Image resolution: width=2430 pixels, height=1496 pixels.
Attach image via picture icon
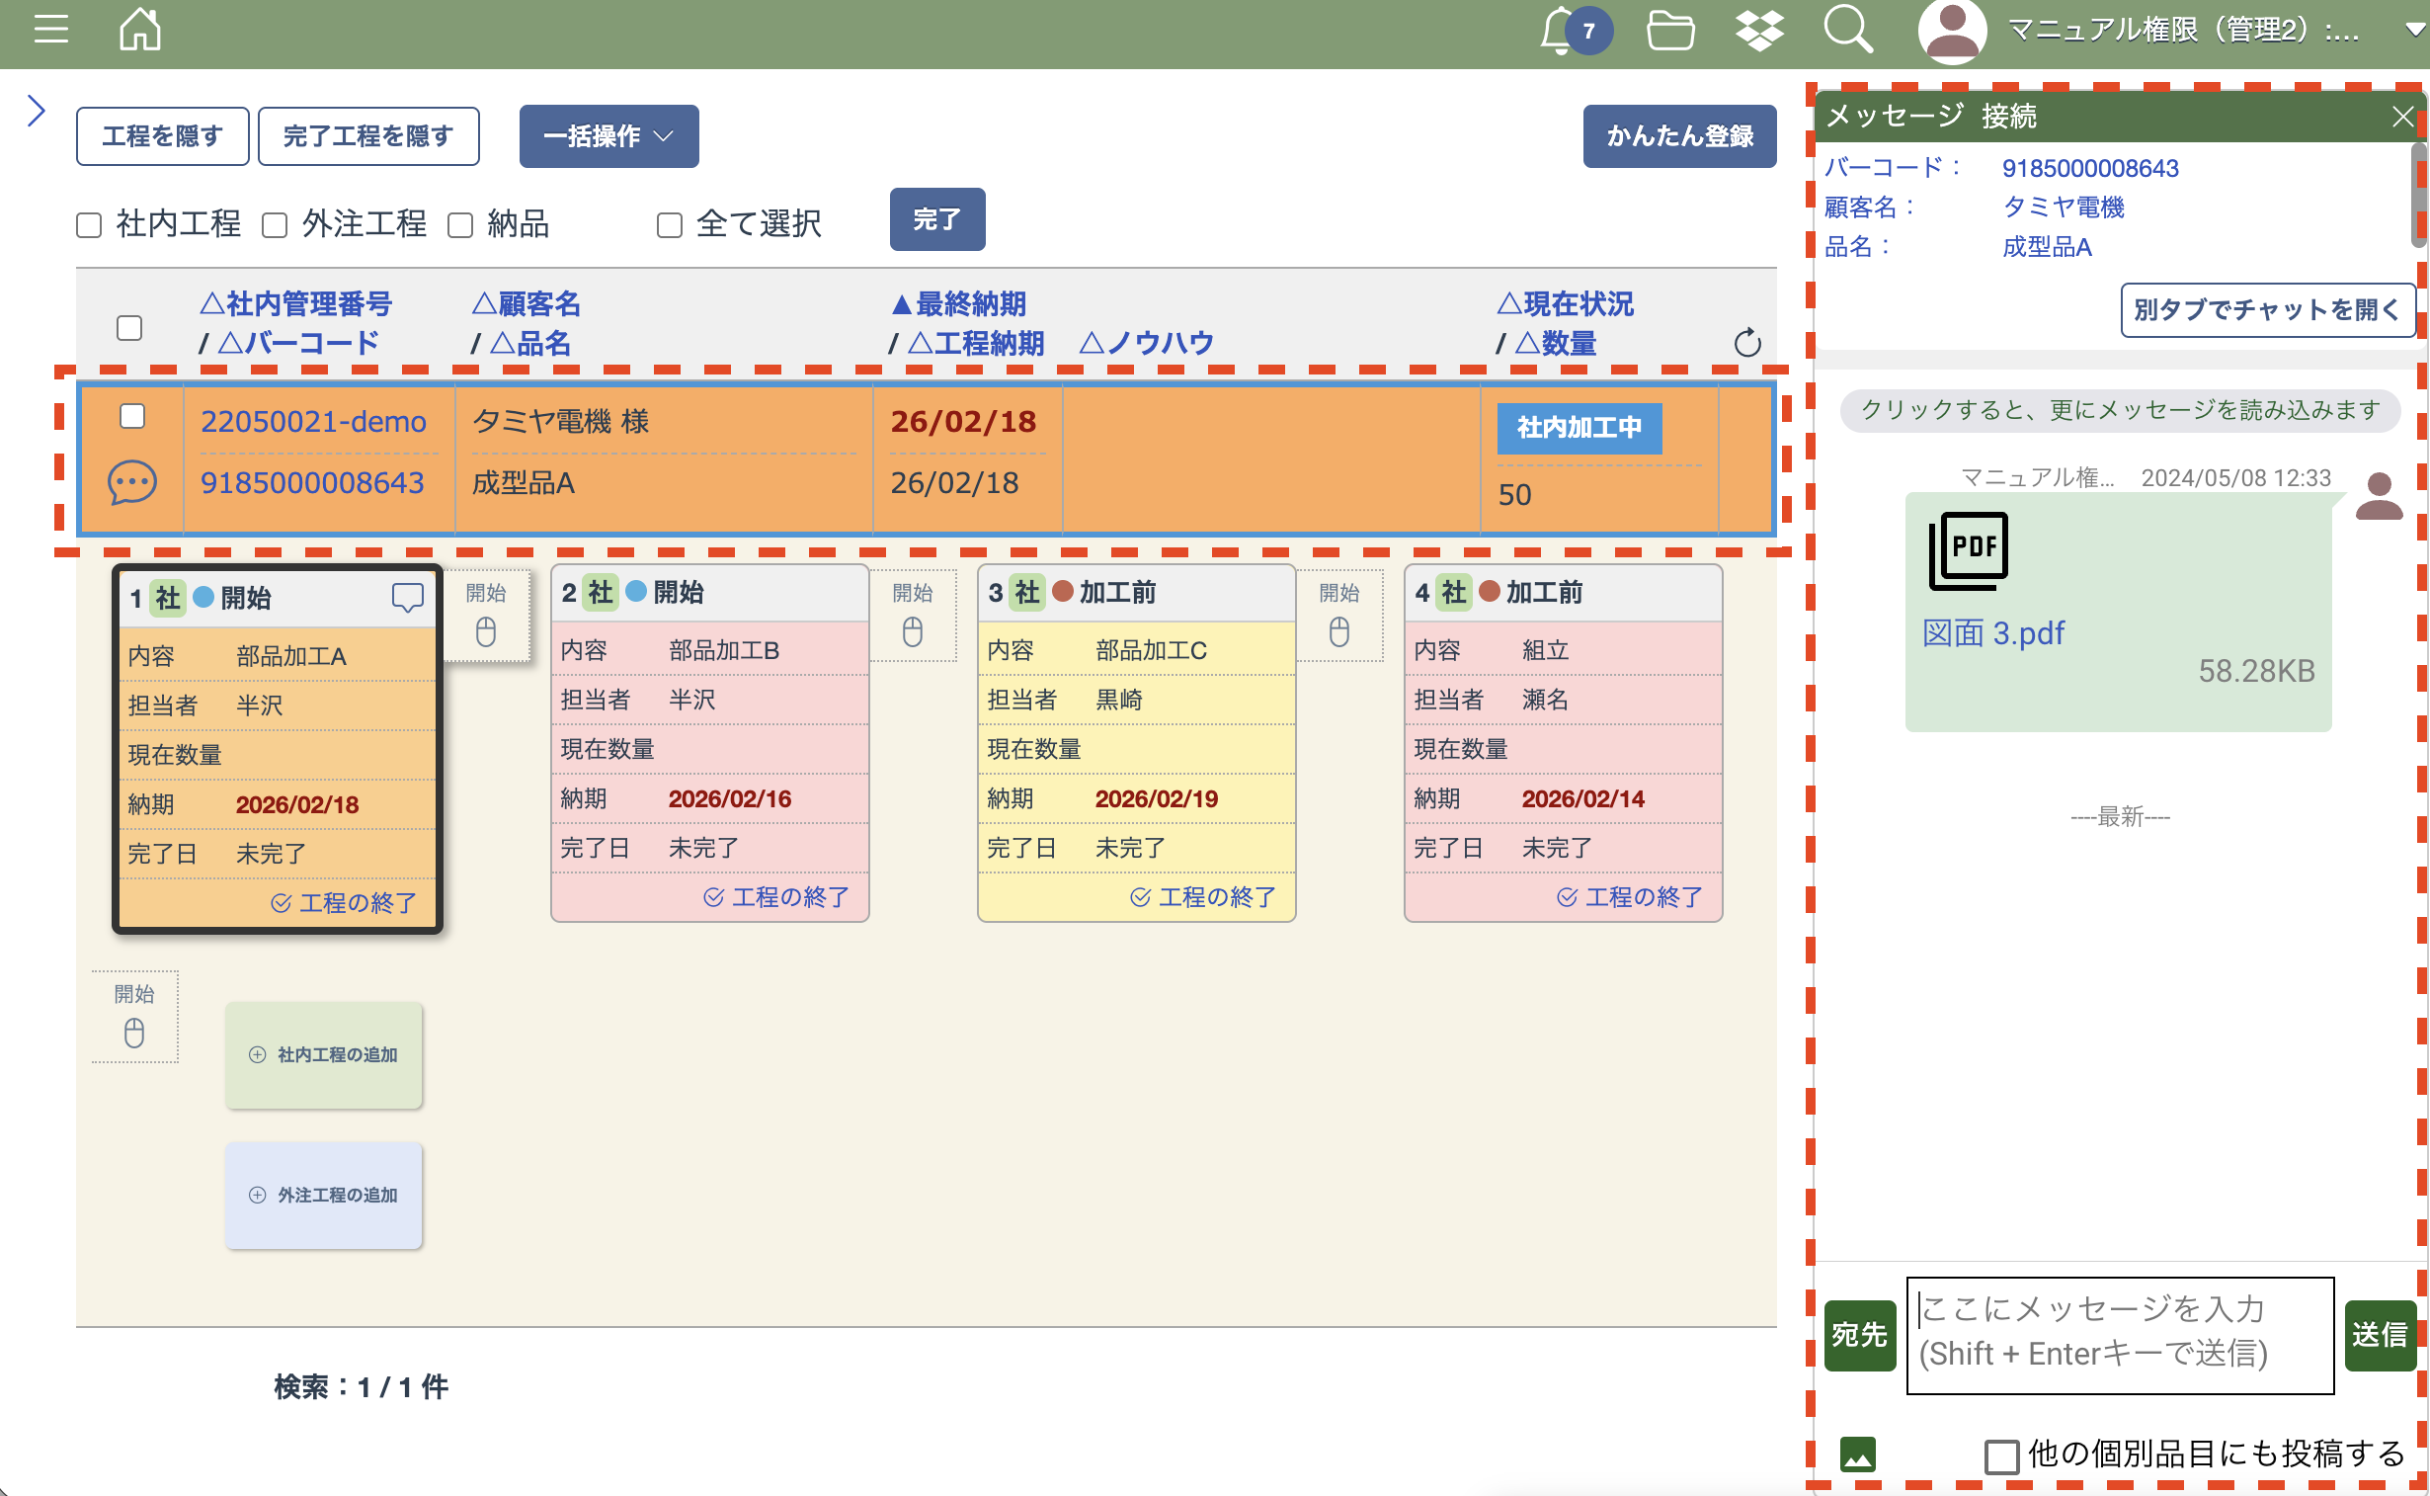[x=1857, y=1454]
